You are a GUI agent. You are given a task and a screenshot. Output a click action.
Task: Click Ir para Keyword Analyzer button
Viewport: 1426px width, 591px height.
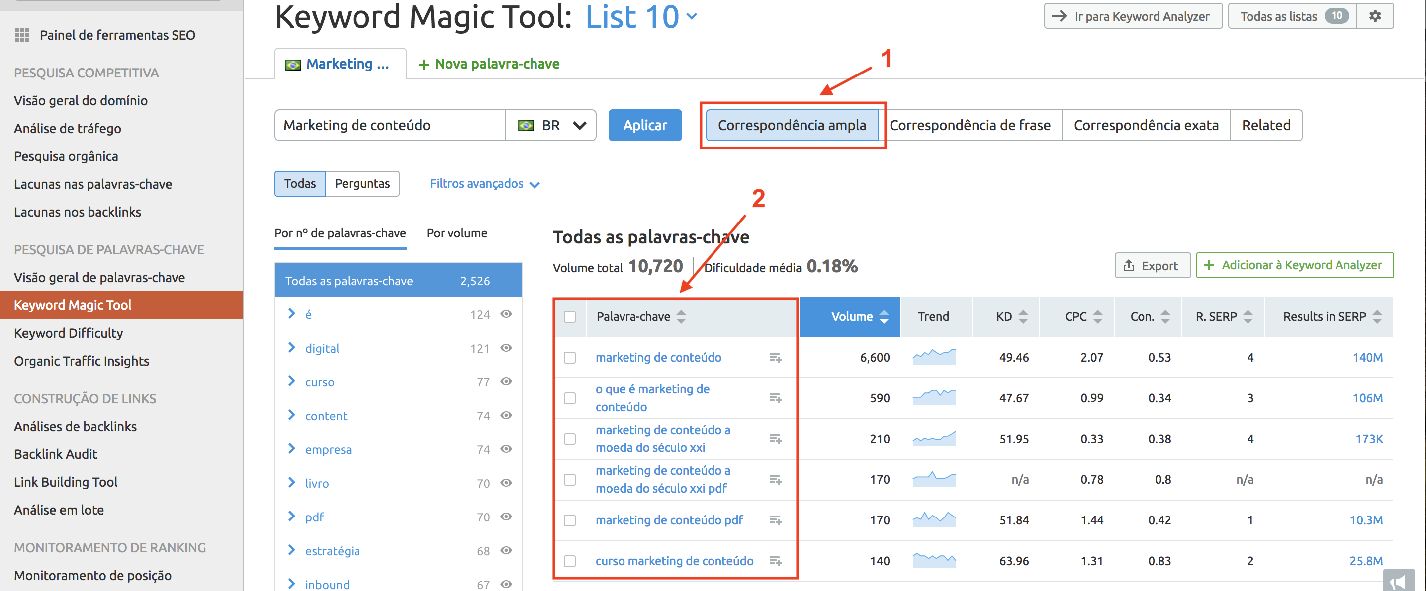[x=1133, y=16]
